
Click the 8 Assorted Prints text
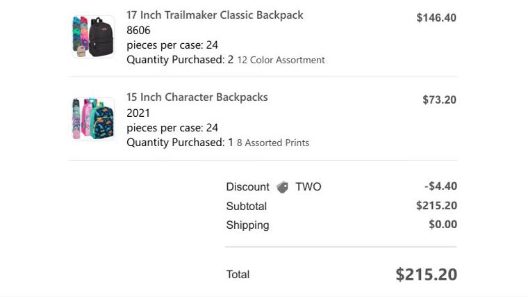point(273,143)
